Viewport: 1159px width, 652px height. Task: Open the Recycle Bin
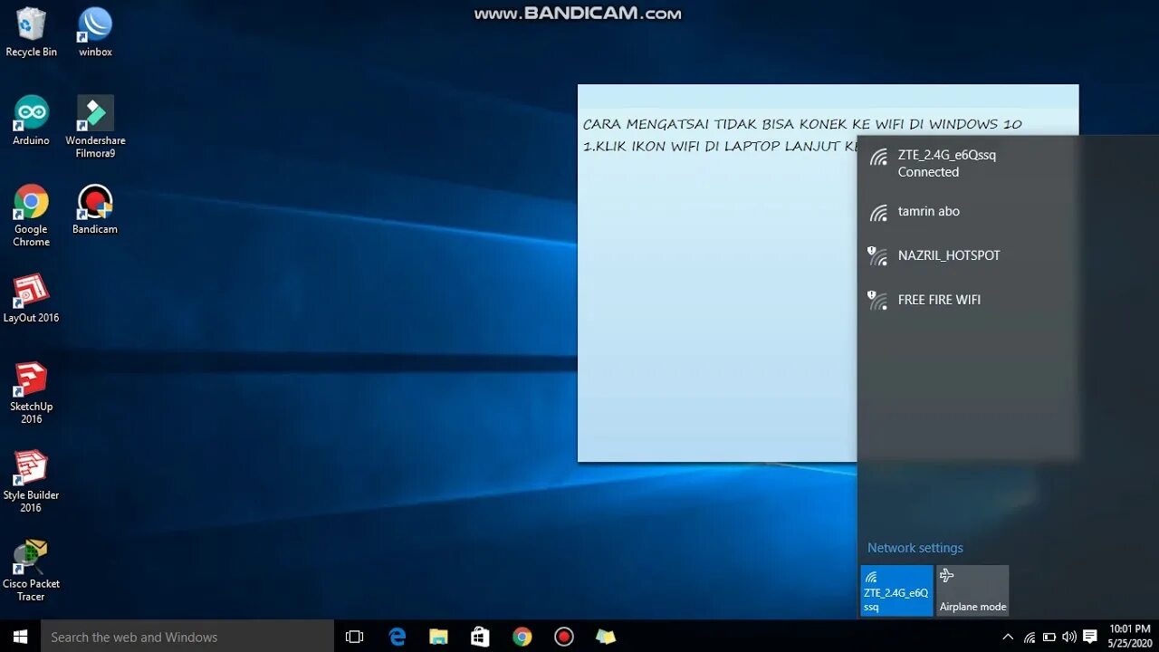(31, 24)
